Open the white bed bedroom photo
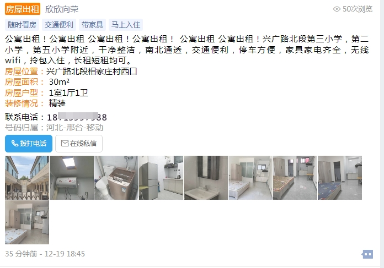The height and width of the screenshot is (268, 384). (x=250, y=178)
